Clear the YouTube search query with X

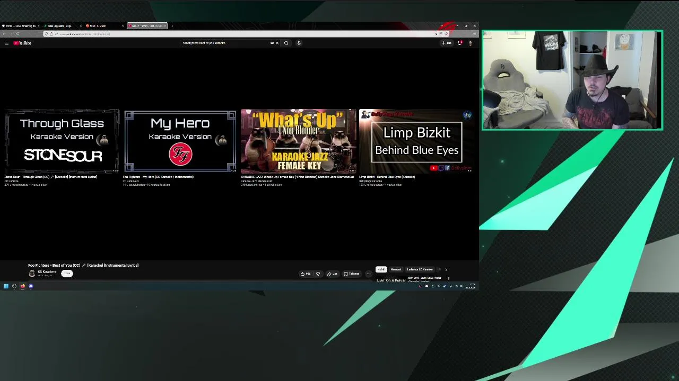point(277,43)
